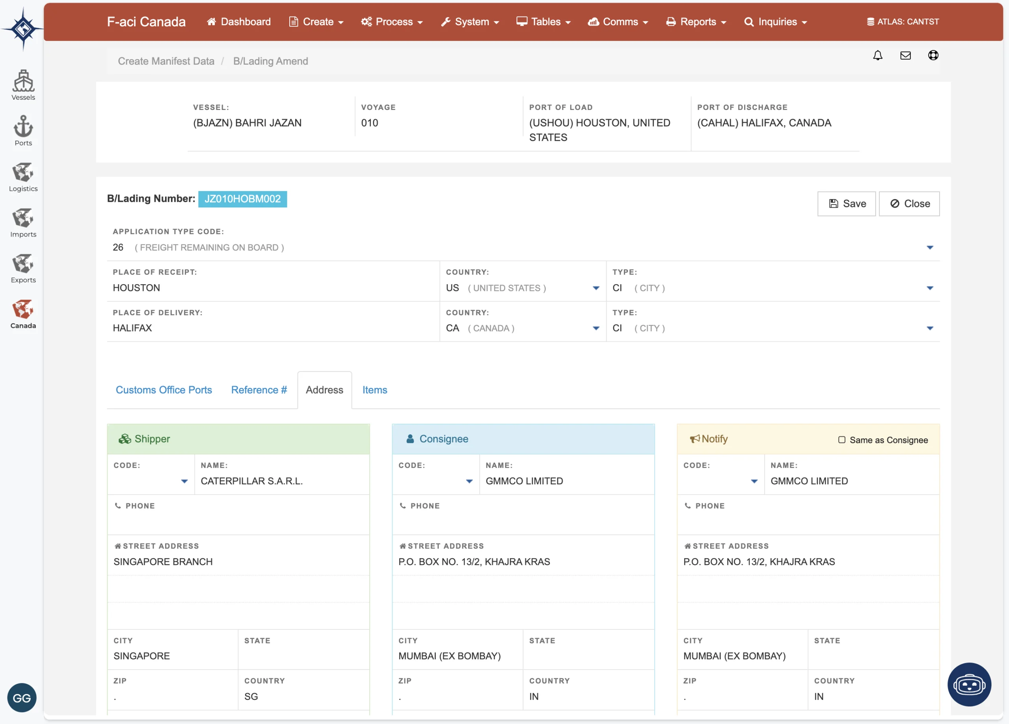
Task: Open the Logistics sidebar icon
Action: (23, 176)
